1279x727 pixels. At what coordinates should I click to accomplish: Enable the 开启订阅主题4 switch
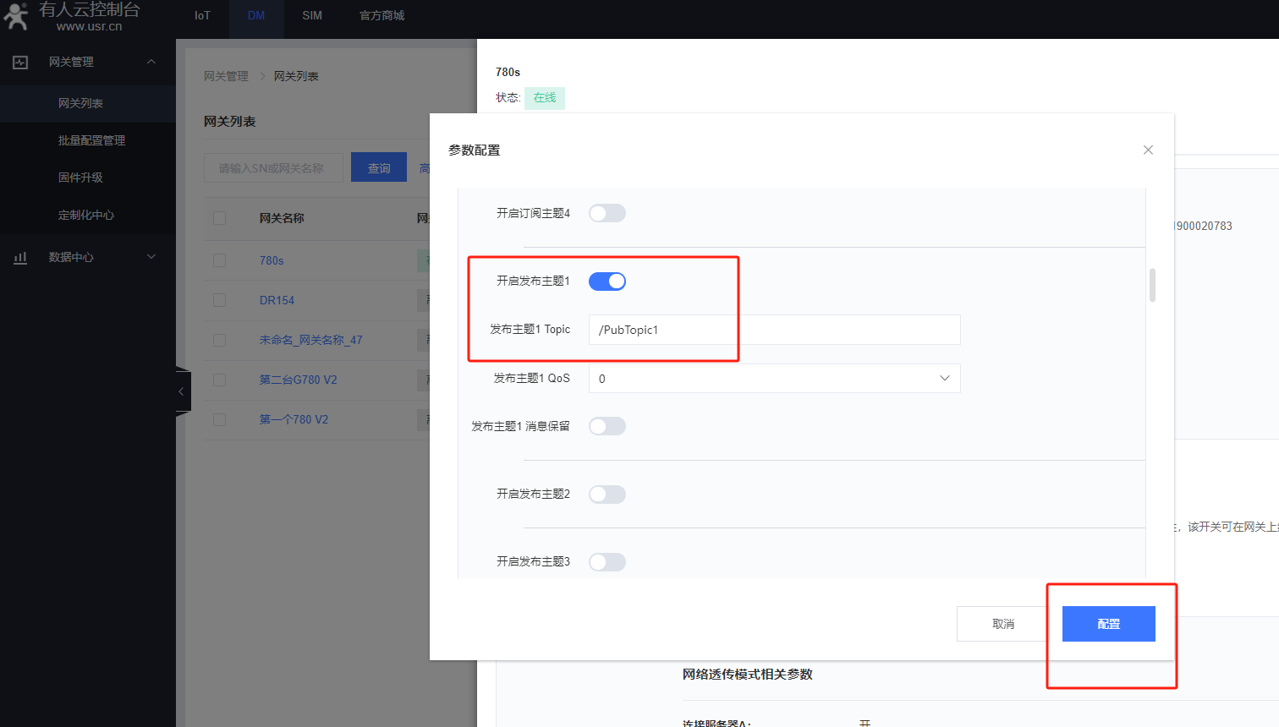(x=607, y=213)
